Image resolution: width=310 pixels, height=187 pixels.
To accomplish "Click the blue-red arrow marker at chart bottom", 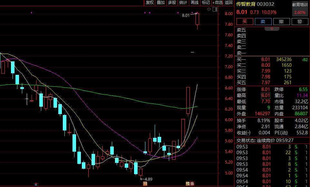I will tap(36, 184).
